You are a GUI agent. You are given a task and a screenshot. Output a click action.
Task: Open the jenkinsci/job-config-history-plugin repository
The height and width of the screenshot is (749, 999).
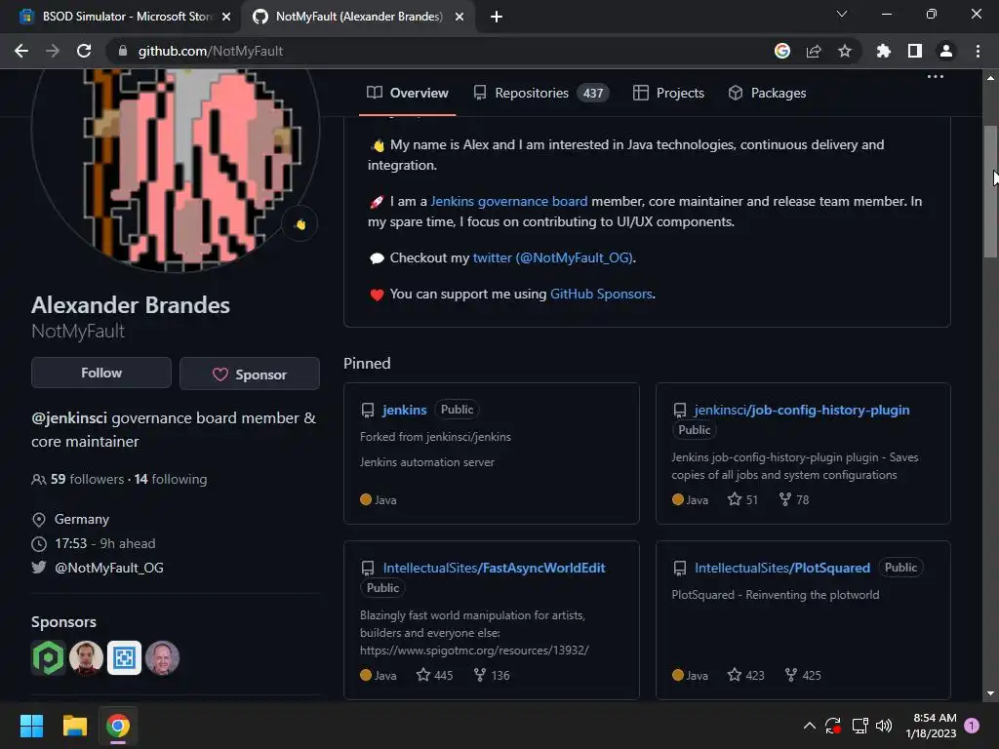(x=802, y=411)
